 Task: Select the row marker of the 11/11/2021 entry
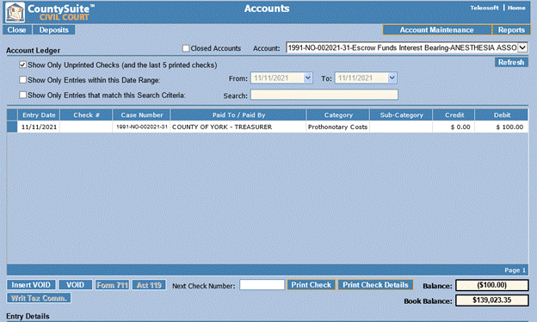[12, 127]
